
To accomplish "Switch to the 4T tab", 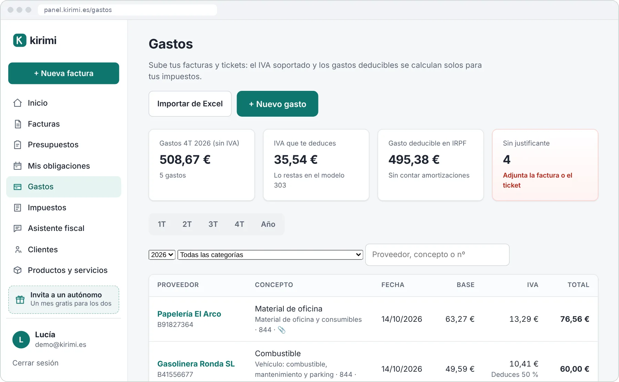I will [x=239, y=224].
